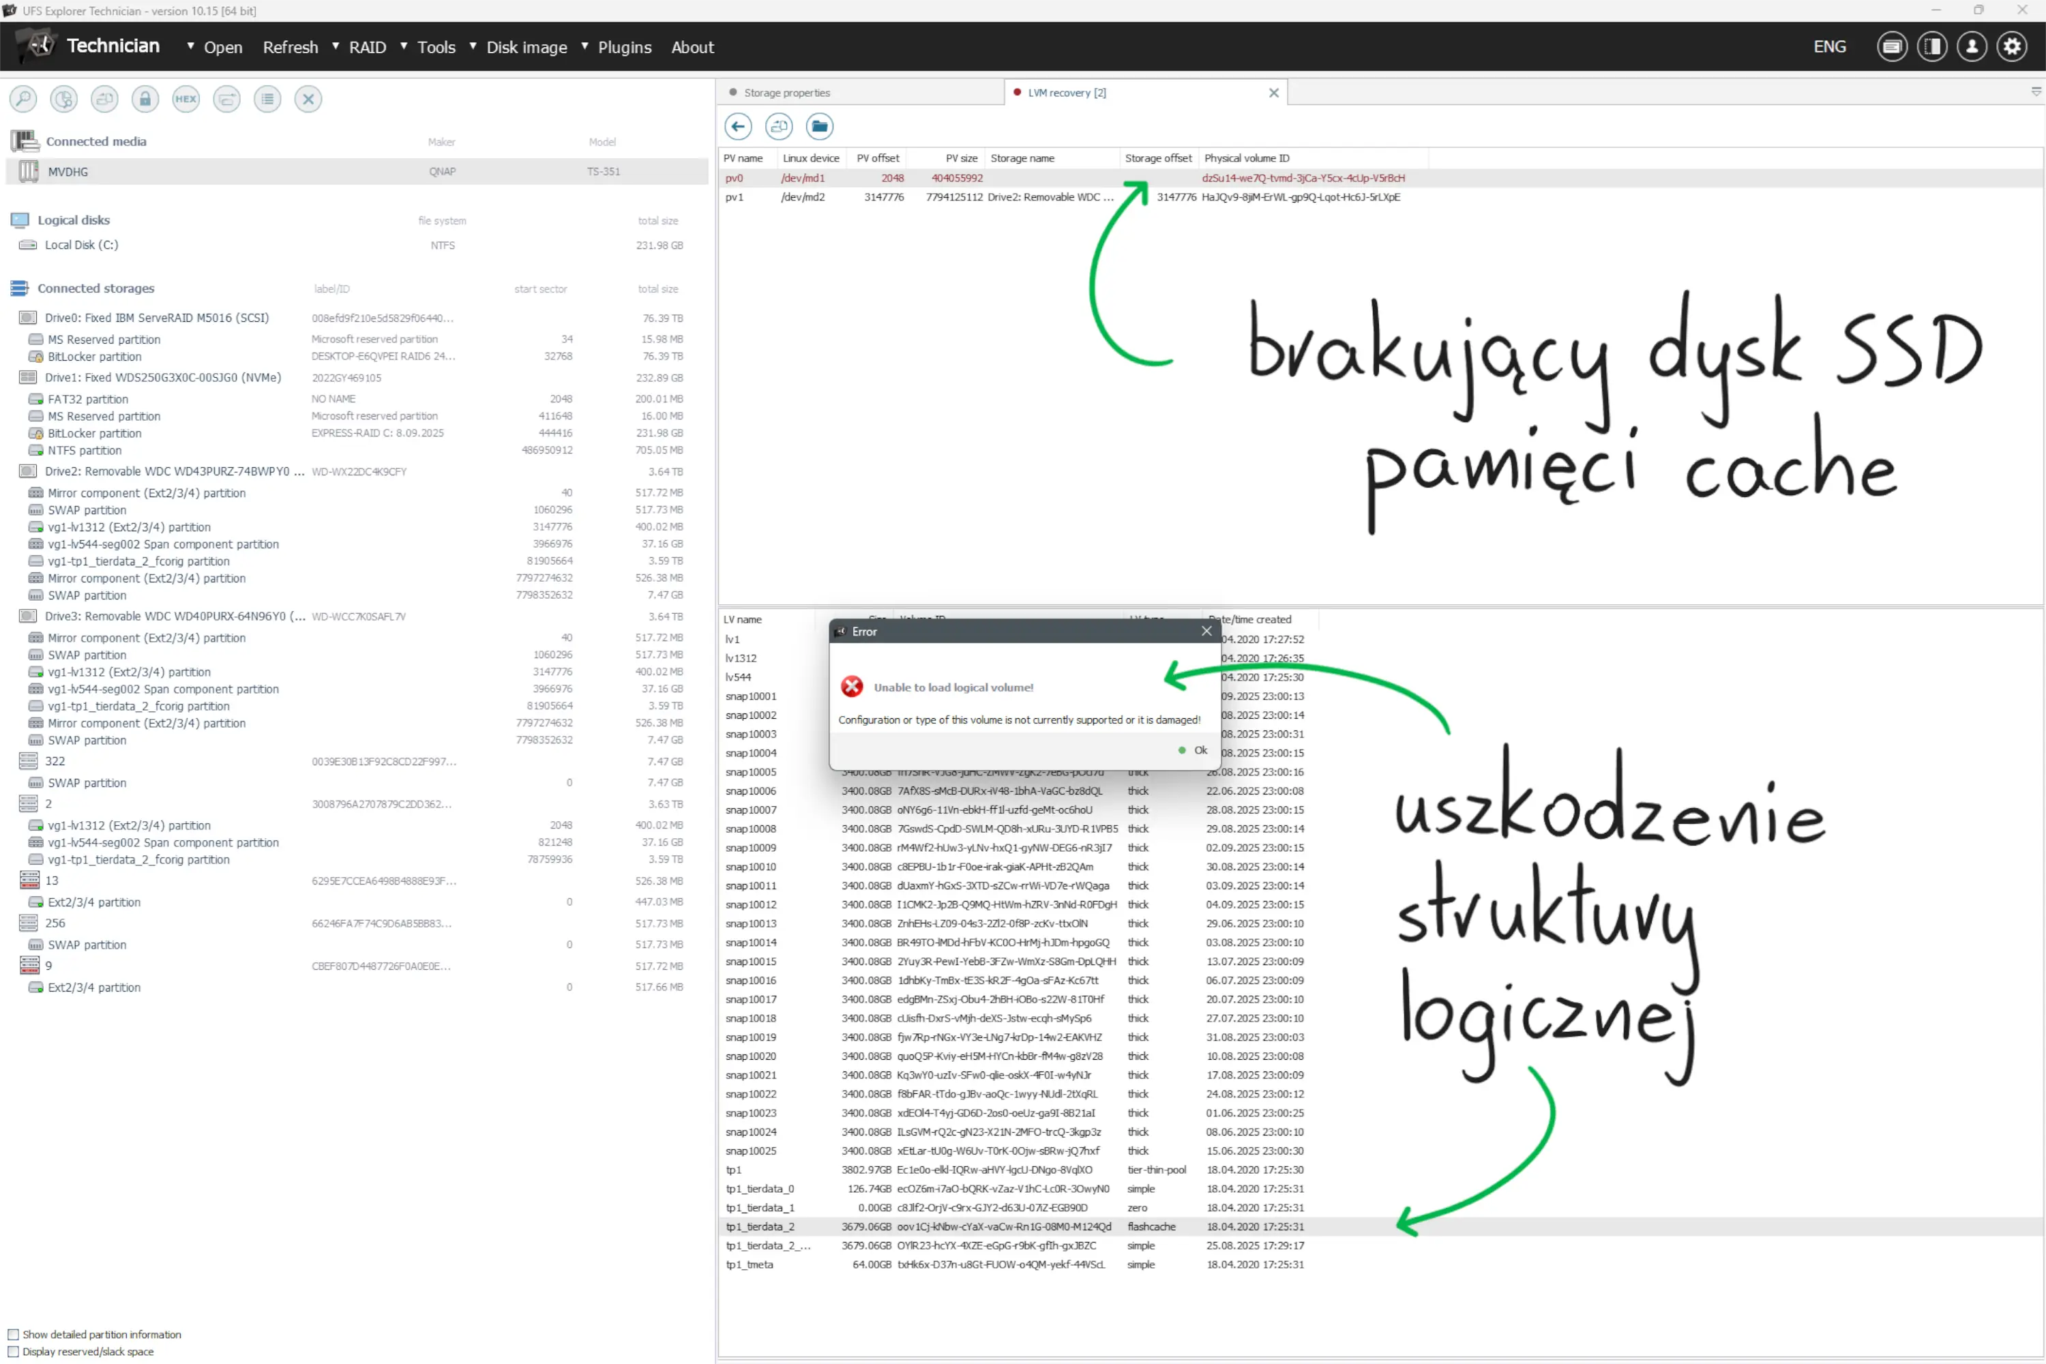Switch to the Storage properties tab

point(786,92)
